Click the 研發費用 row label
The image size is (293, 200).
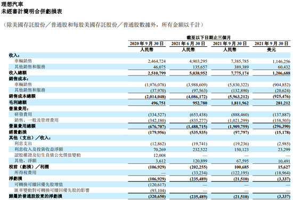tap(23, 114)
